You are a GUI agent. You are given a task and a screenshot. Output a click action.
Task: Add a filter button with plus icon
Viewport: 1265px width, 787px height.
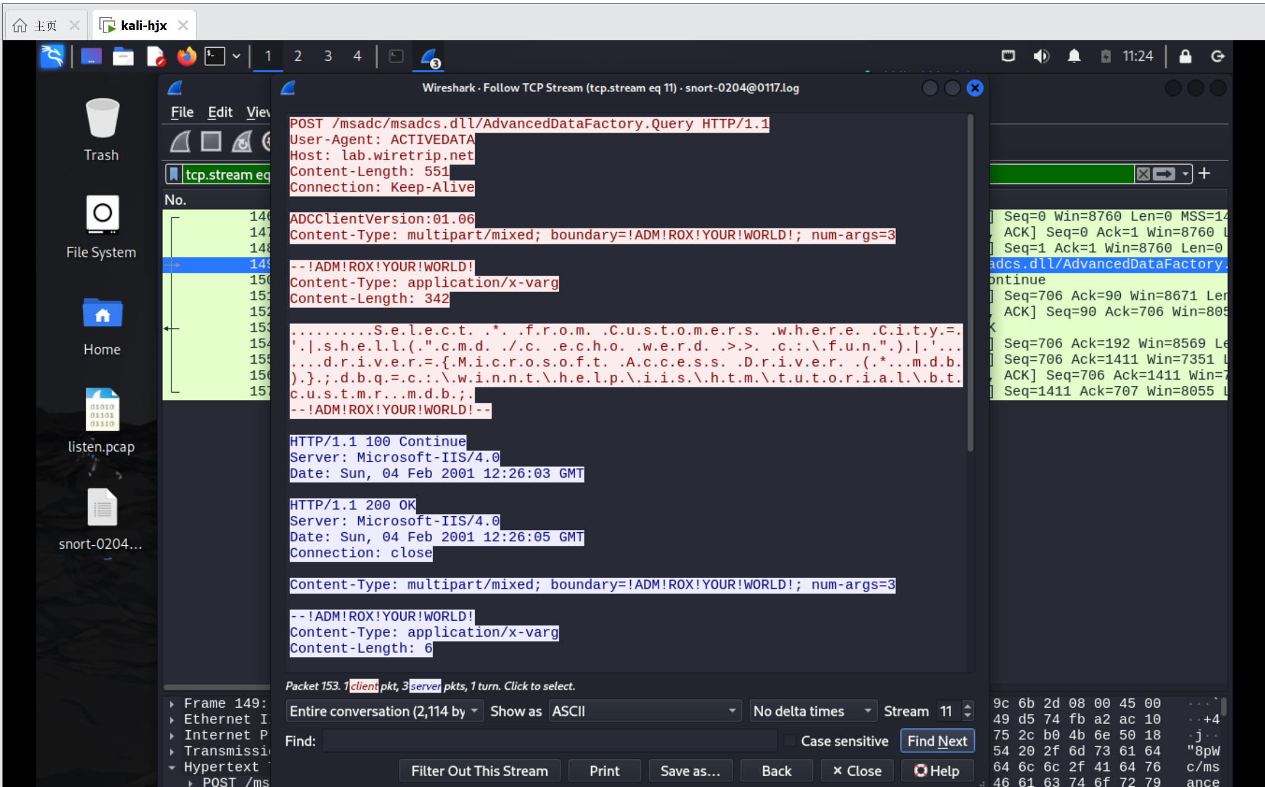coord(1204,173)
